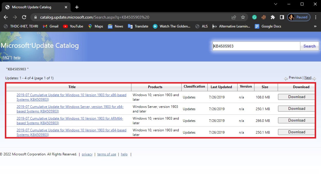The width and height of the screenshot is (321, 188).
Task: Bookmark this page with the star icon
Action: [x=243, y=17]
